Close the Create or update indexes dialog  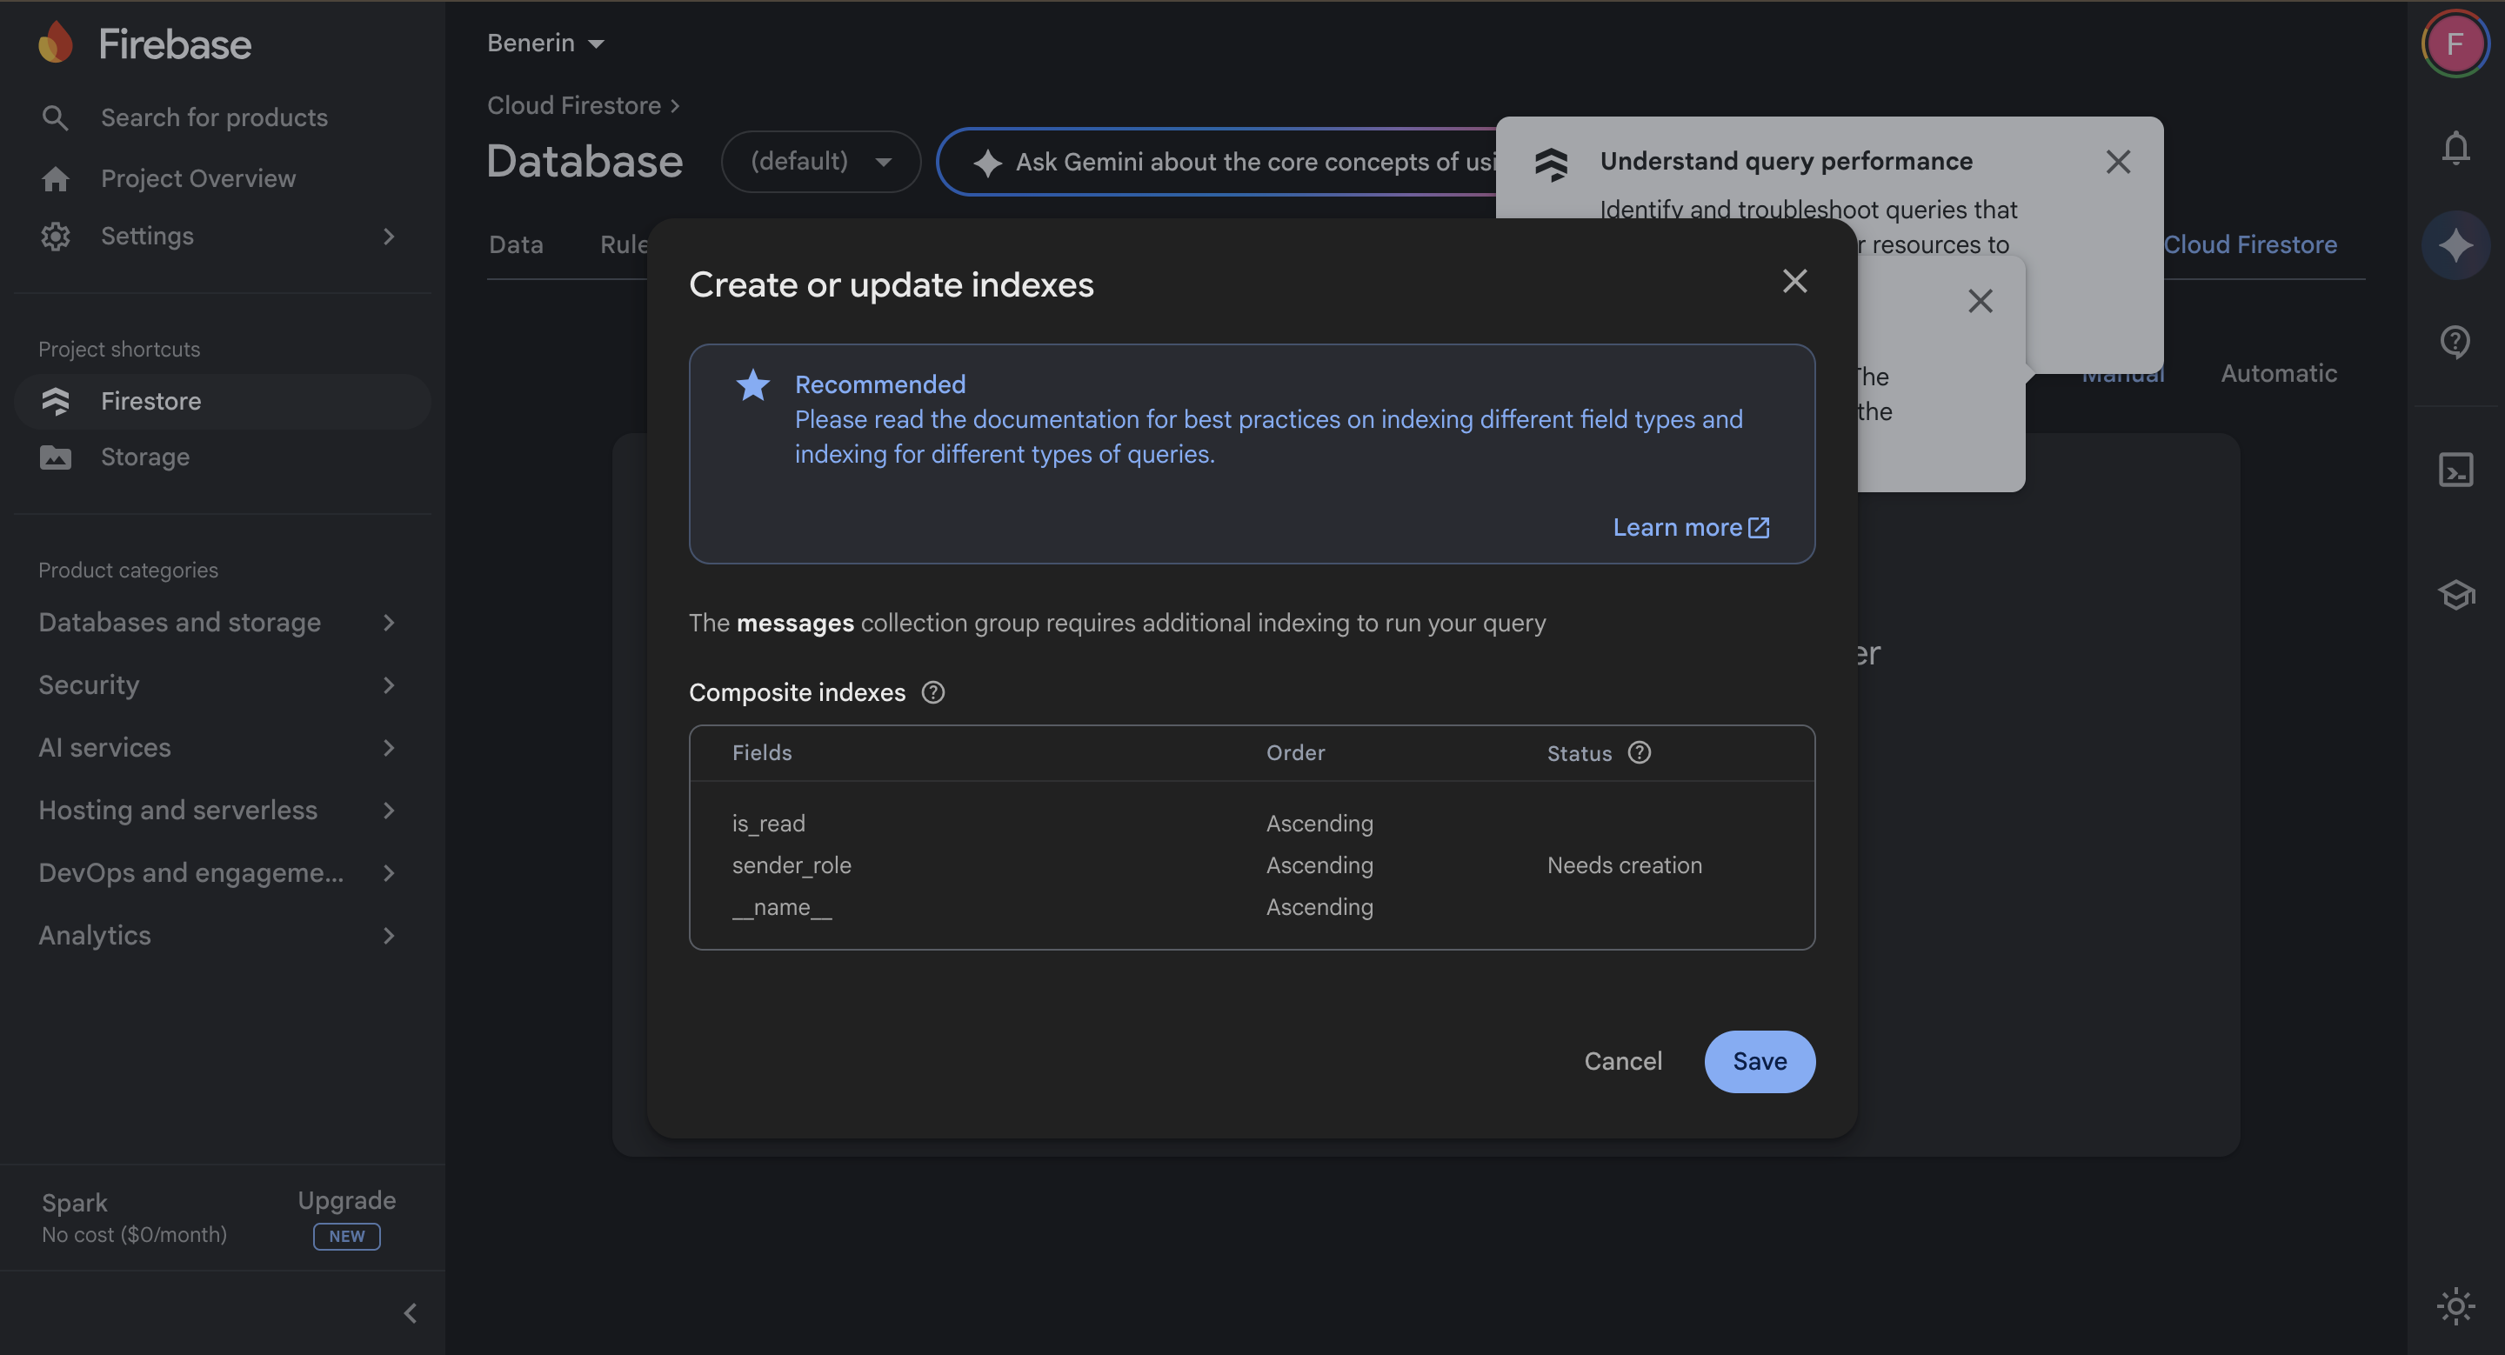click(1794, 281)
